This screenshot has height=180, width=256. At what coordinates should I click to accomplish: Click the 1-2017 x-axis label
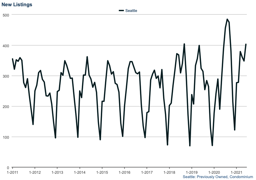coord(146,172)
